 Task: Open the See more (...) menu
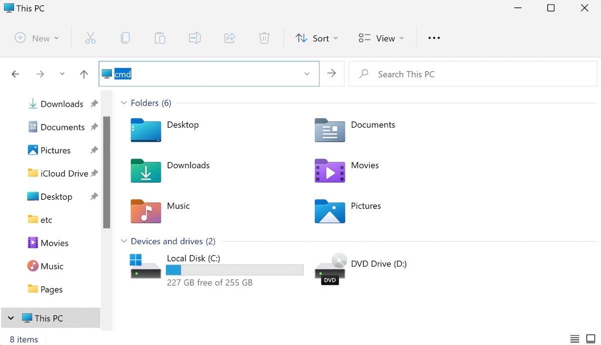pyautogui.click(x=434, y=38)
